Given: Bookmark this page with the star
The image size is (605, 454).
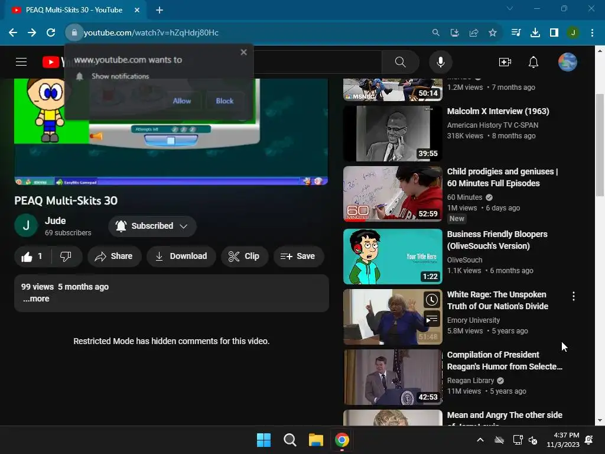Looking at the screenshot, I should 493,33.
